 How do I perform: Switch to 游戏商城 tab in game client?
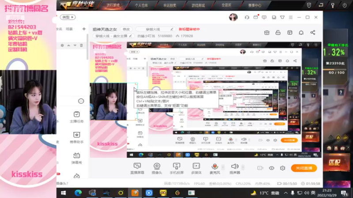coord(198,5)
